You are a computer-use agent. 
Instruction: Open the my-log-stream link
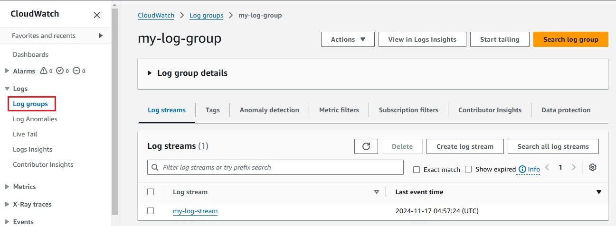point(195,211)
